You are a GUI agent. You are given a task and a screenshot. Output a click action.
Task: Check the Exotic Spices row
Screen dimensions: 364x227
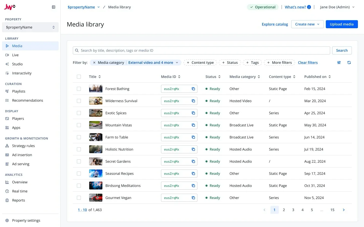tap(79, 113)
